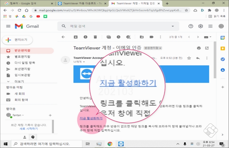Show search options dropdown arrow
Screen dimensions: 229x148
173,26
